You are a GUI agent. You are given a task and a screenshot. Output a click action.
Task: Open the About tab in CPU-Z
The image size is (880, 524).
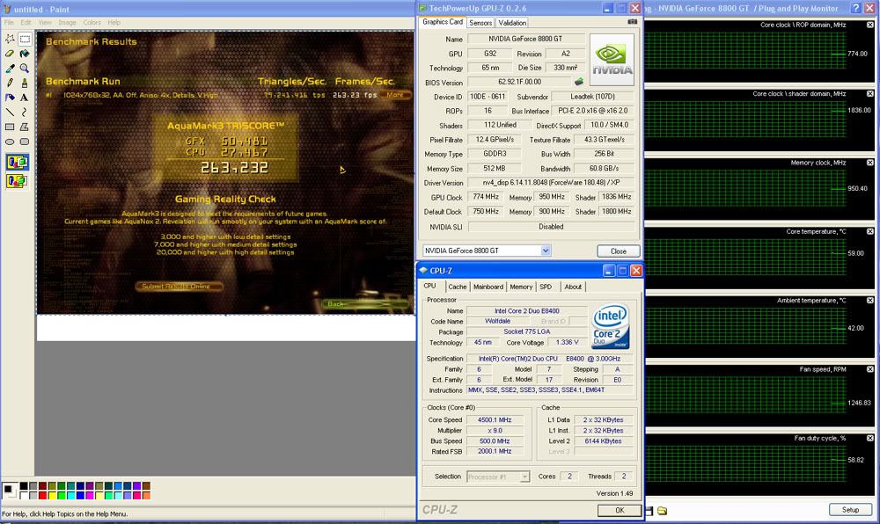pos(573,287)
